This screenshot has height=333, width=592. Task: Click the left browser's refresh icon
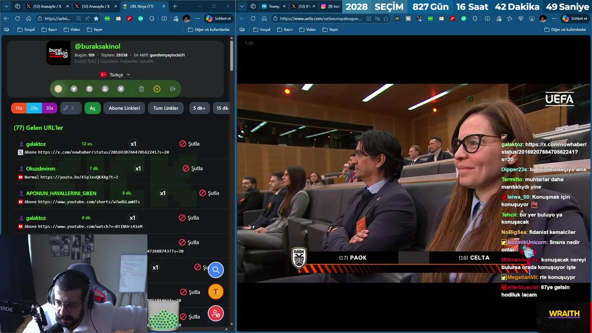(x=18, y=18)
